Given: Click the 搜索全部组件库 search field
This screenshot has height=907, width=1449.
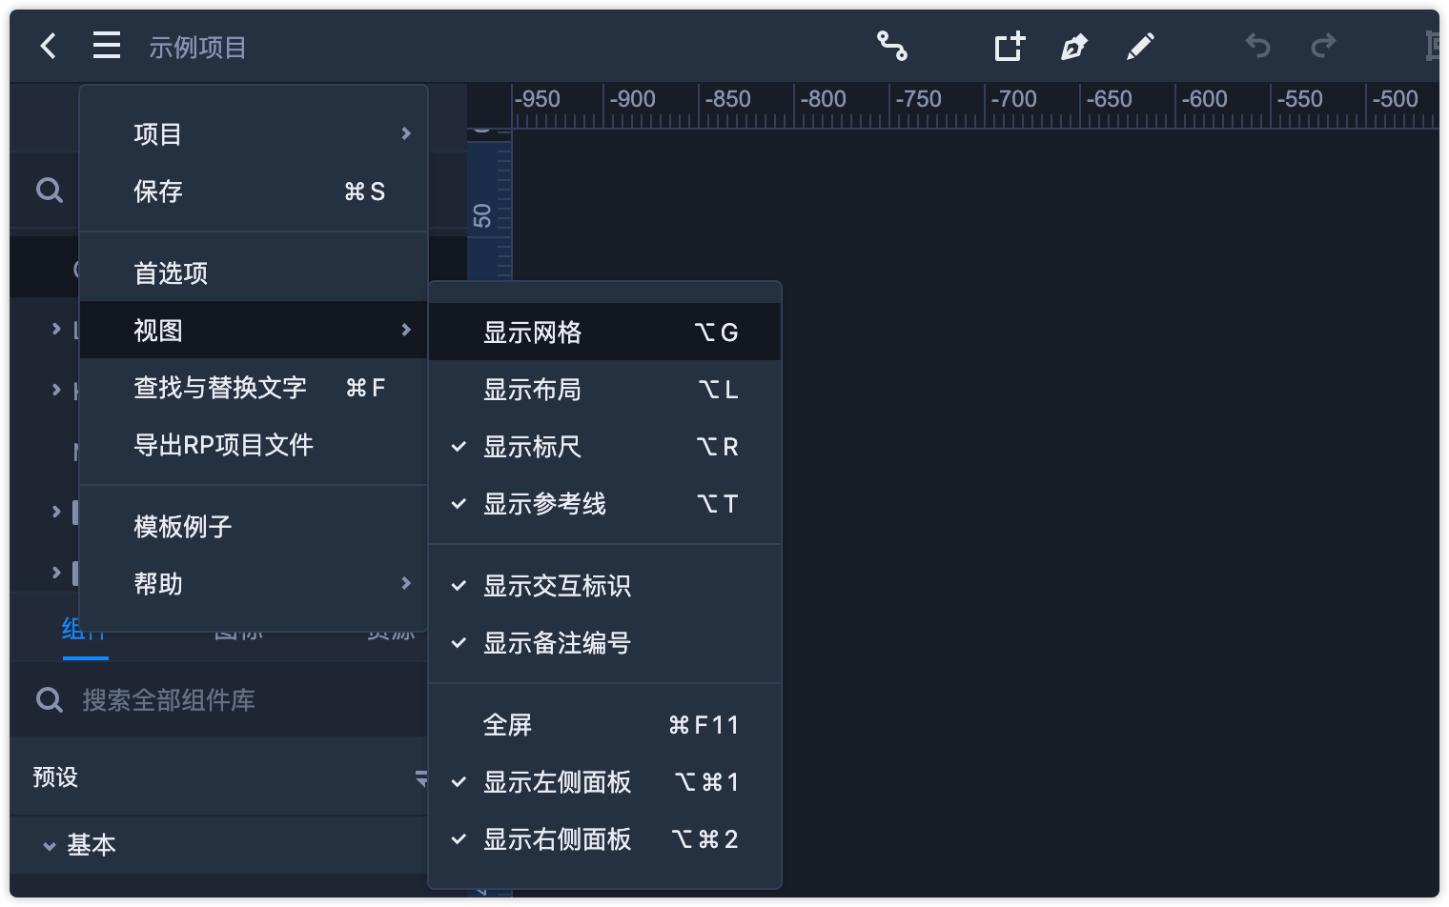Looking at the screenshot, I should pos(229,700).
